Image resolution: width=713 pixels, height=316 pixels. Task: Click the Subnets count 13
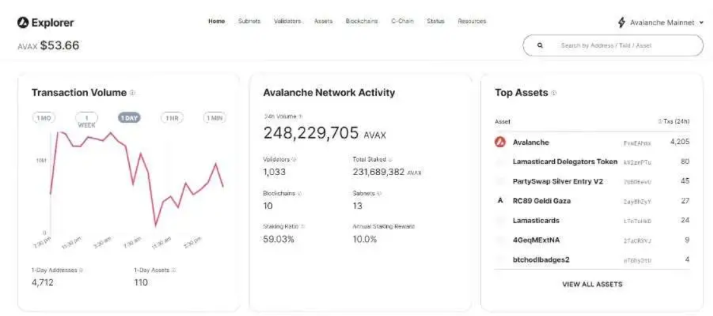(x=357, y=205)
